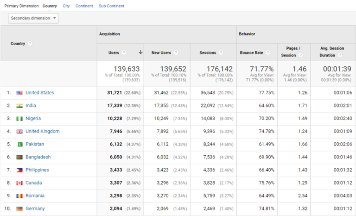Open the Secondary dimension dropdown
The height and width of the screenshot is (216, 356).
(x=33, y=18)
